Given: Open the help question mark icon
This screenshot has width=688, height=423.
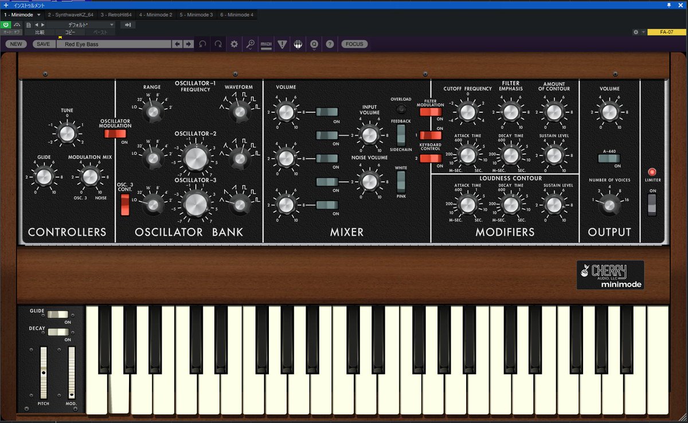Looking at the screenshot, I should tap(330, 44).
